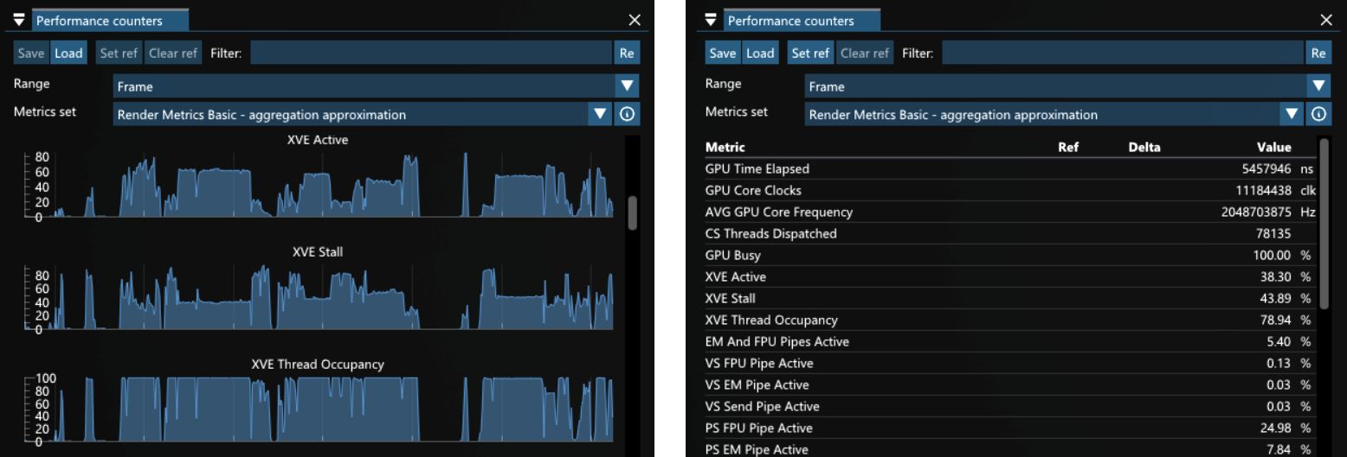Open metrics set info icon in left panel

point(628,114)
